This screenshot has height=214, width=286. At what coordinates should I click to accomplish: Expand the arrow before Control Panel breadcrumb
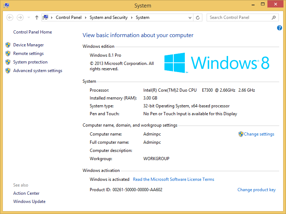(52, 17)
